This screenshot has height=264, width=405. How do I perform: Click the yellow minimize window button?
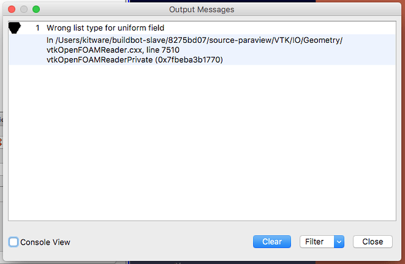coord(25,9)
